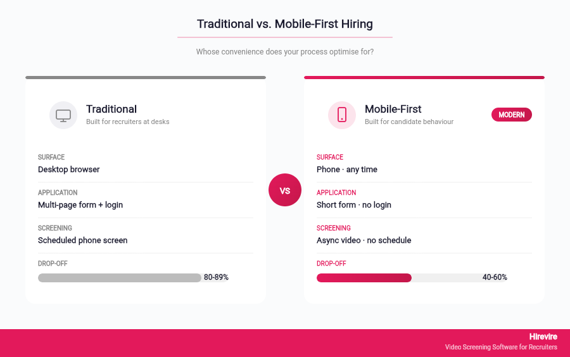Click Video Screening Software for Recruiters tagline

click(x=501, y=347)
